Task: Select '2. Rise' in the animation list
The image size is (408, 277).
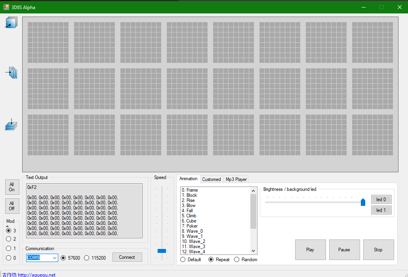Action: (x=215, y=200)
